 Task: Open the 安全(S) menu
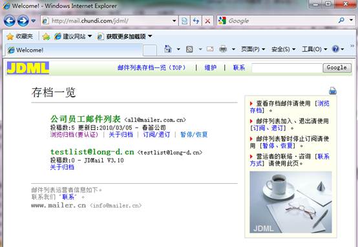click(x=283, y=49)
